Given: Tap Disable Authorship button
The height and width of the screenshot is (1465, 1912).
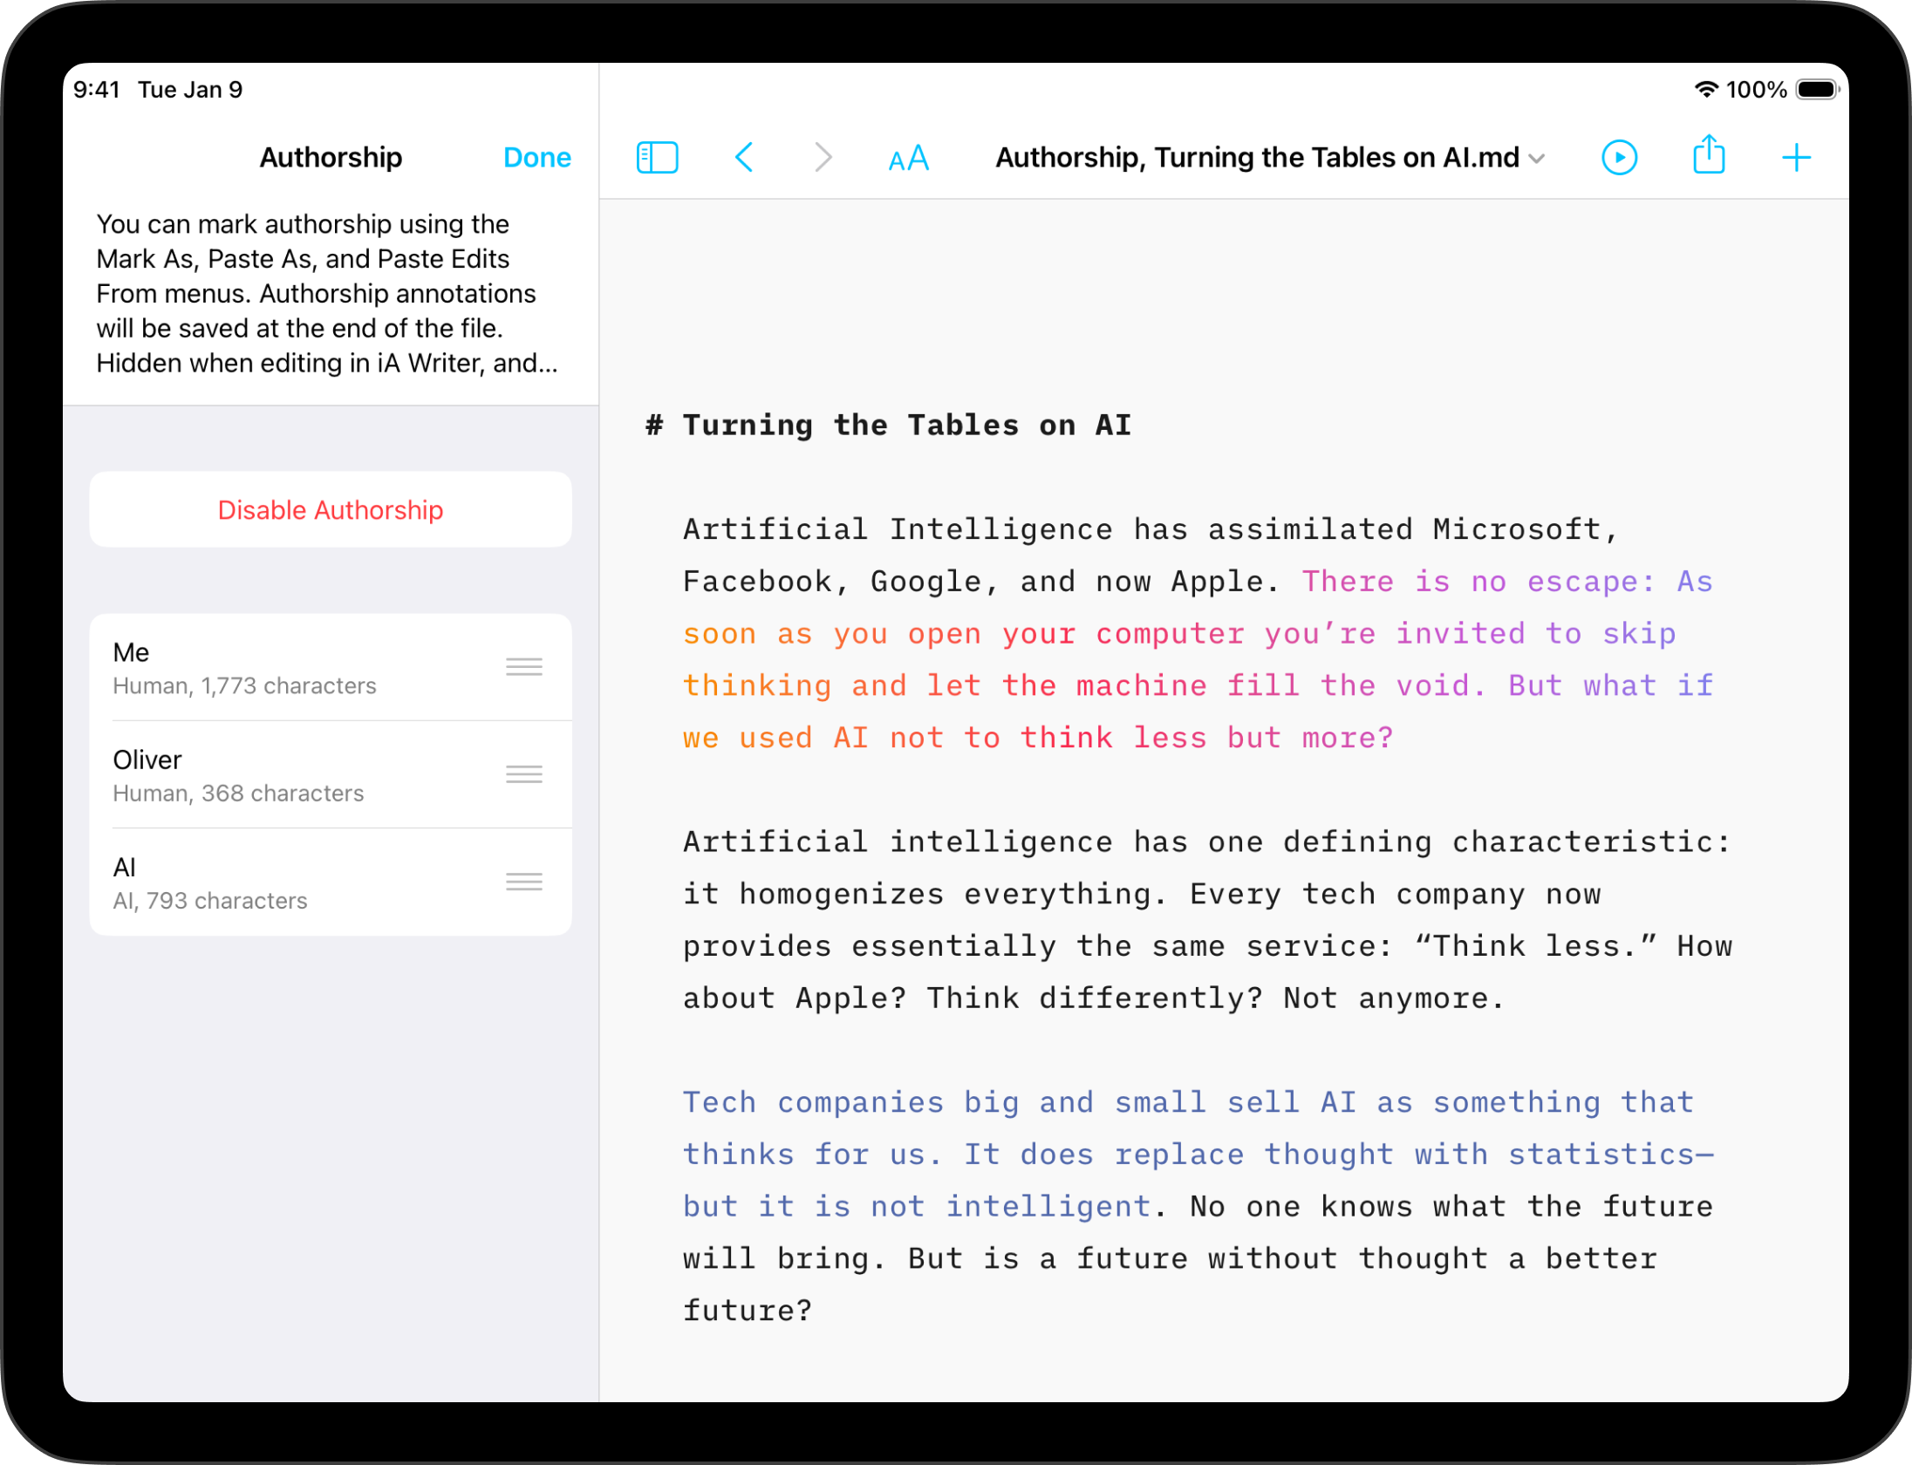Looking at the screenshot, I should tap(330, 510).
